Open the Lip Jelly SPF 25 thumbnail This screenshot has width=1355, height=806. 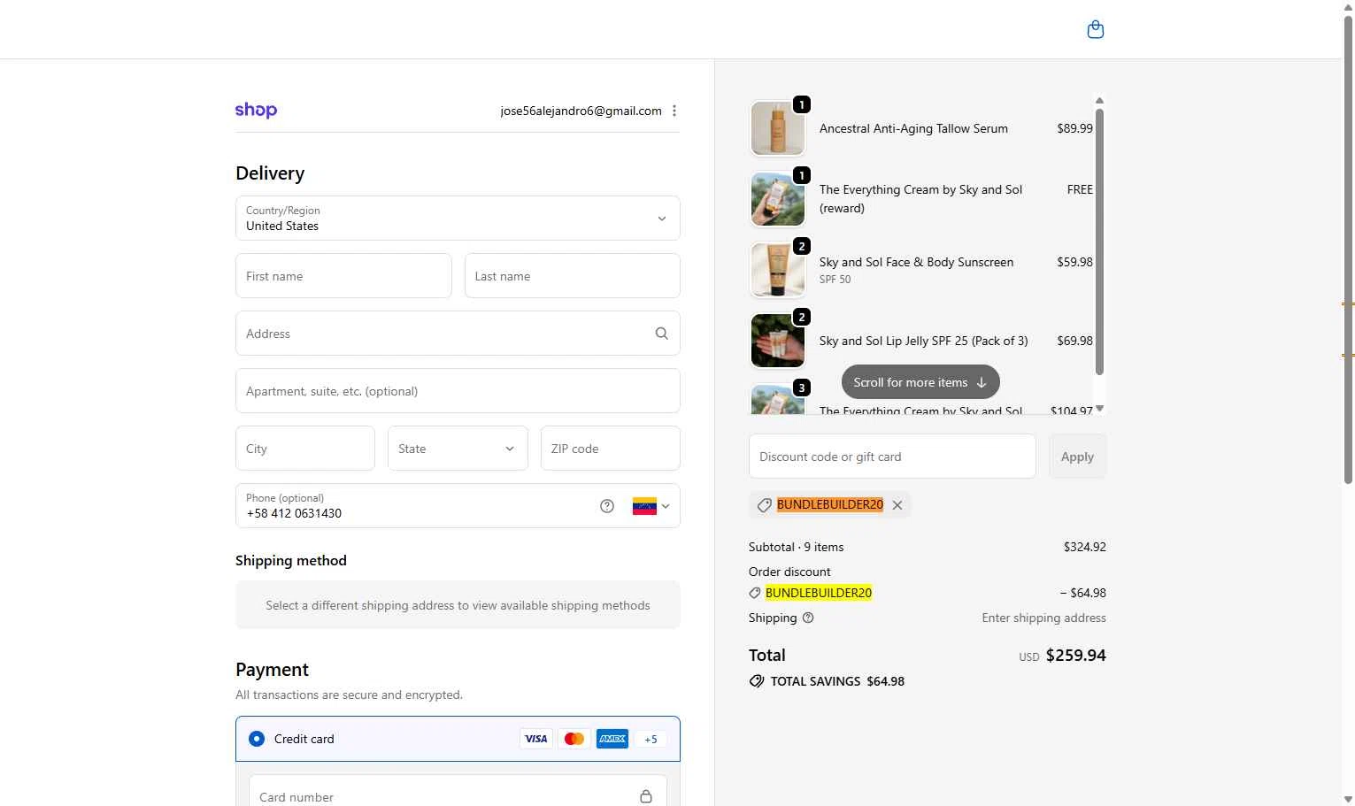tap(778, 341)
